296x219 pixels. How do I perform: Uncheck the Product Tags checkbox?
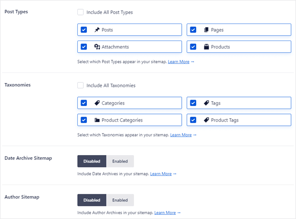193,120
